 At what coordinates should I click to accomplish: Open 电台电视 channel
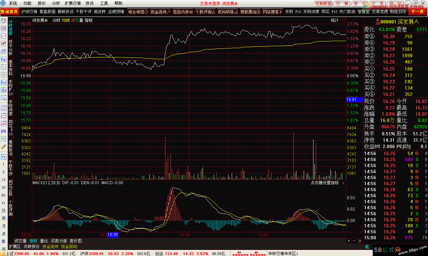tap(138, 12)
